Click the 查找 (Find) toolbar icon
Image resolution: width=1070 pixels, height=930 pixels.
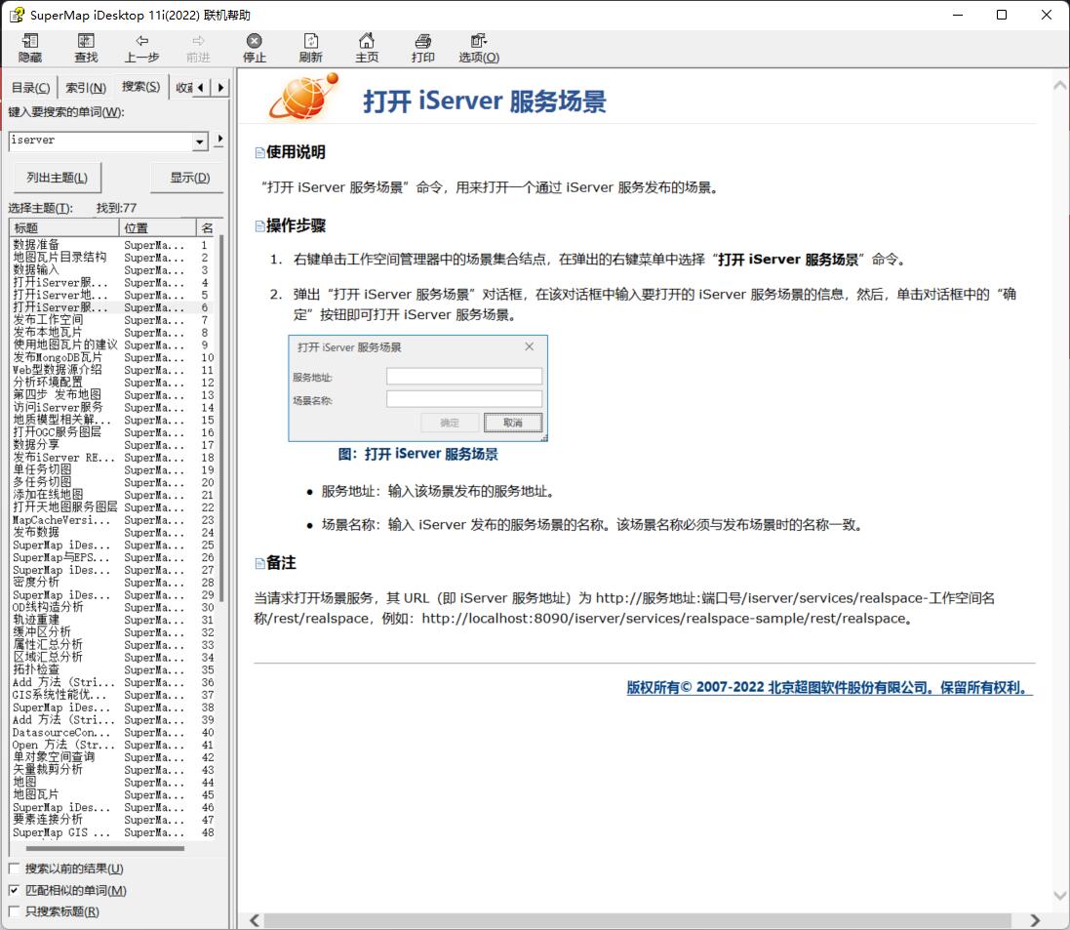pyautogui.click(x=86, y=48)
